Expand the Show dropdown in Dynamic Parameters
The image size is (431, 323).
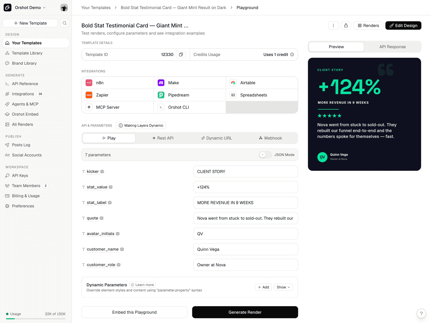pyautogui.click(x=283, y=287)
